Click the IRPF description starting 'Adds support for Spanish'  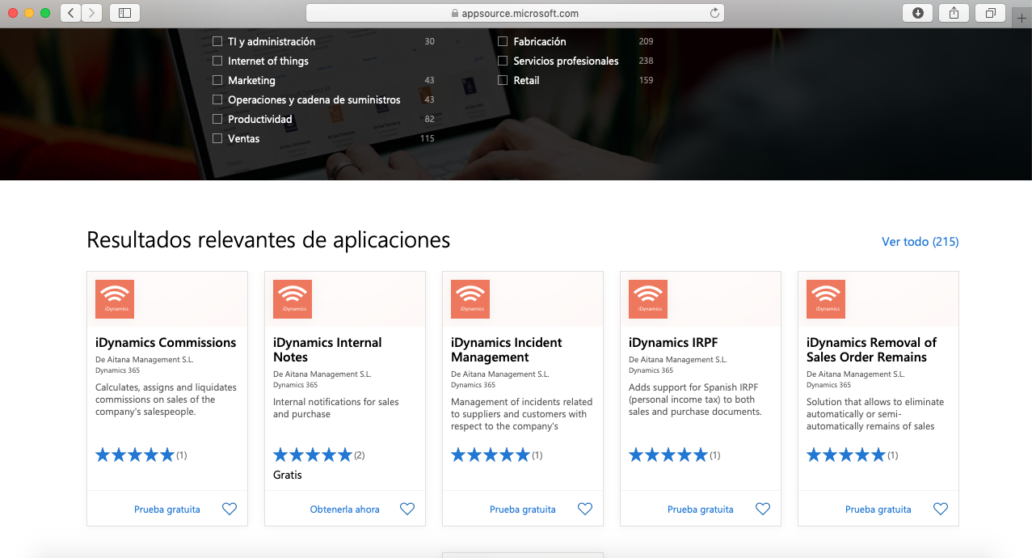tap(695, 399)
